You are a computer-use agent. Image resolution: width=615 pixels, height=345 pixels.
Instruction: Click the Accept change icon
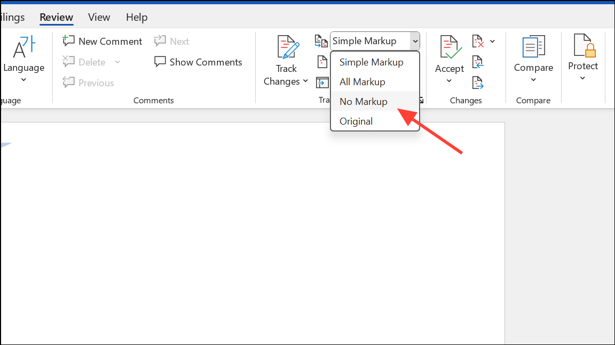(450, 47)
